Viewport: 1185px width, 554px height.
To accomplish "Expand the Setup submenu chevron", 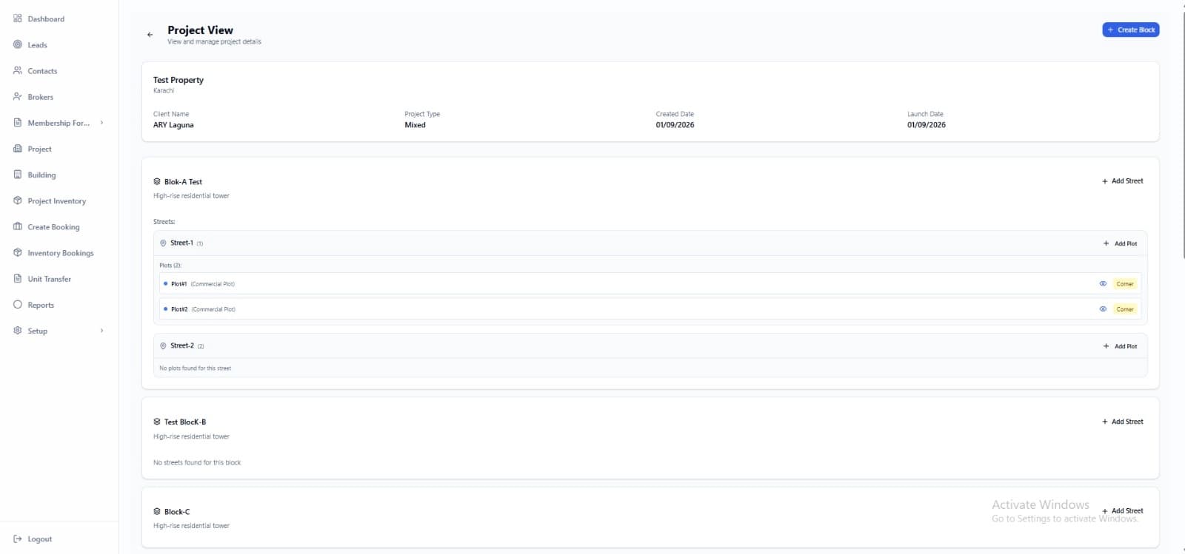I will pos(101,331).
